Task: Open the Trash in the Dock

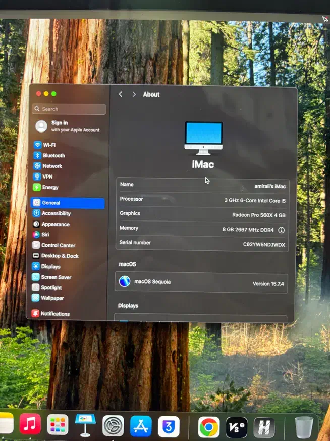Action: click(x=304, y=427)
